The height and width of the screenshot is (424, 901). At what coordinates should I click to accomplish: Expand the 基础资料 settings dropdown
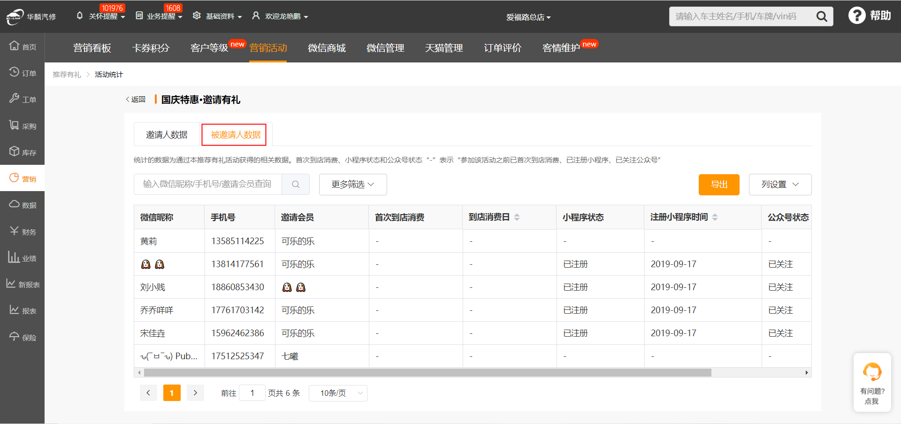point(217,16)
